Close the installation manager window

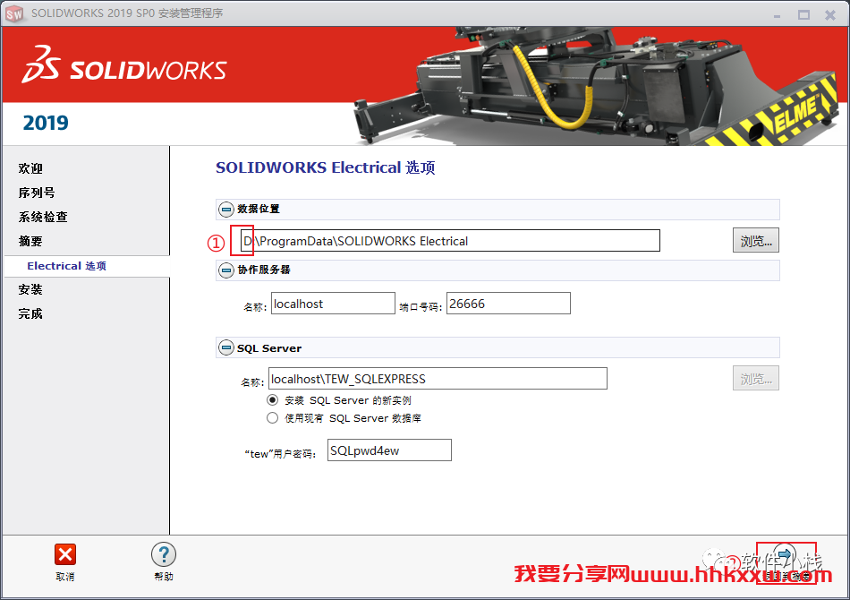[x=830, y=14]
